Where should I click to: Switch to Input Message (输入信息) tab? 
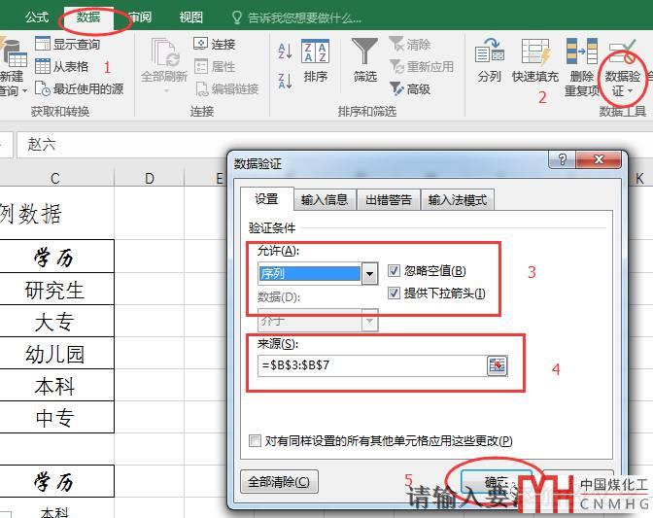(x=324, y=200)
